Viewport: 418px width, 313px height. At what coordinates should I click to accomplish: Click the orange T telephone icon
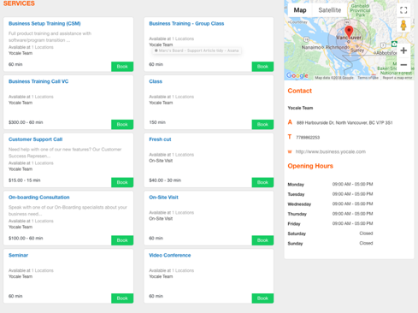(290, 137)
